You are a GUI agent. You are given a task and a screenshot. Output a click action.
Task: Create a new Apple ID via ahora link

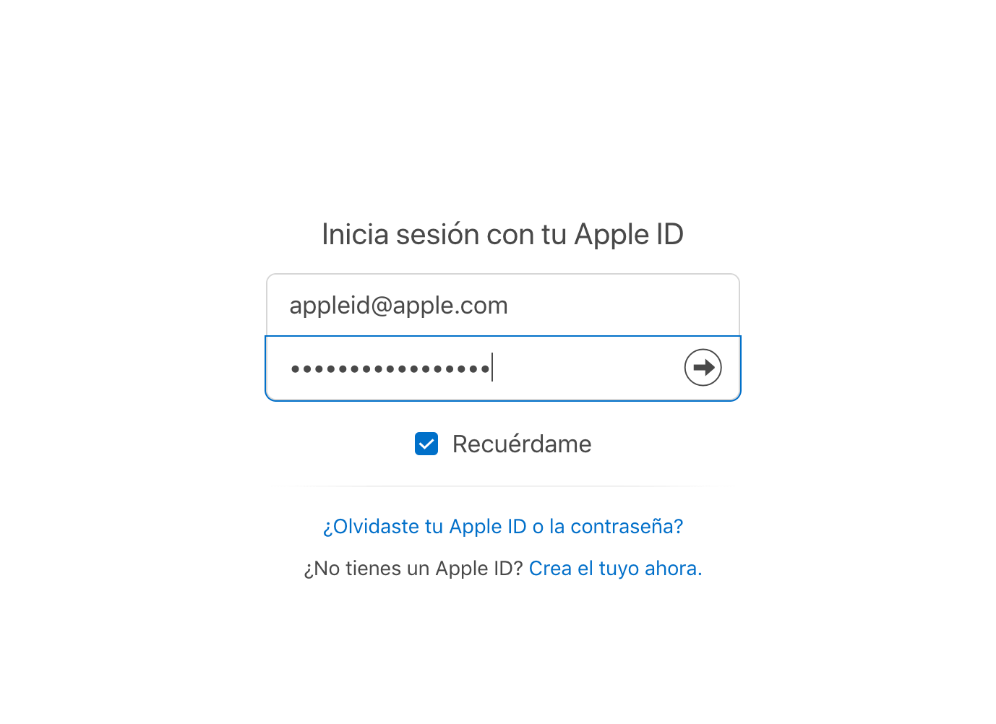(x=616, y=569)
